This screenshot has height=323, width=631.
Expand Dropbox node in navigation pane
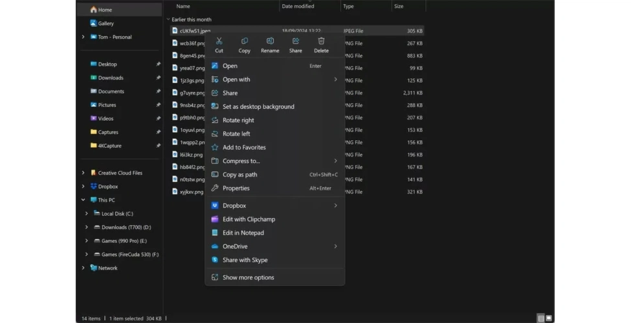pos(83,187)
